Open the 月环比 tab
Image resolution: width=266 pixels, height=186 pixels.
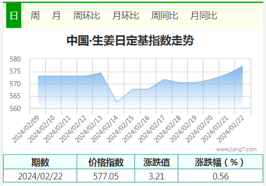point(126,16)
